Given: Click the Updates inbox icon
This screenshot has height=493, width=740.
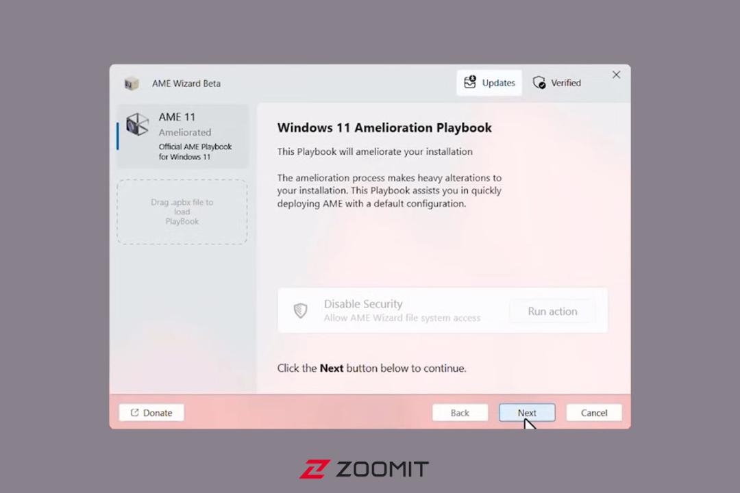Looking at the screenshot, I should (469, 82).
